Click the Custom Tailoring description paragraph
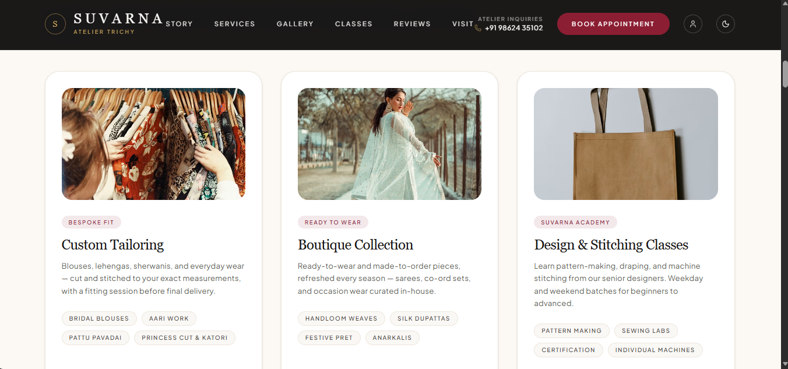The image size is (788, 369). (x=153, y=279)
